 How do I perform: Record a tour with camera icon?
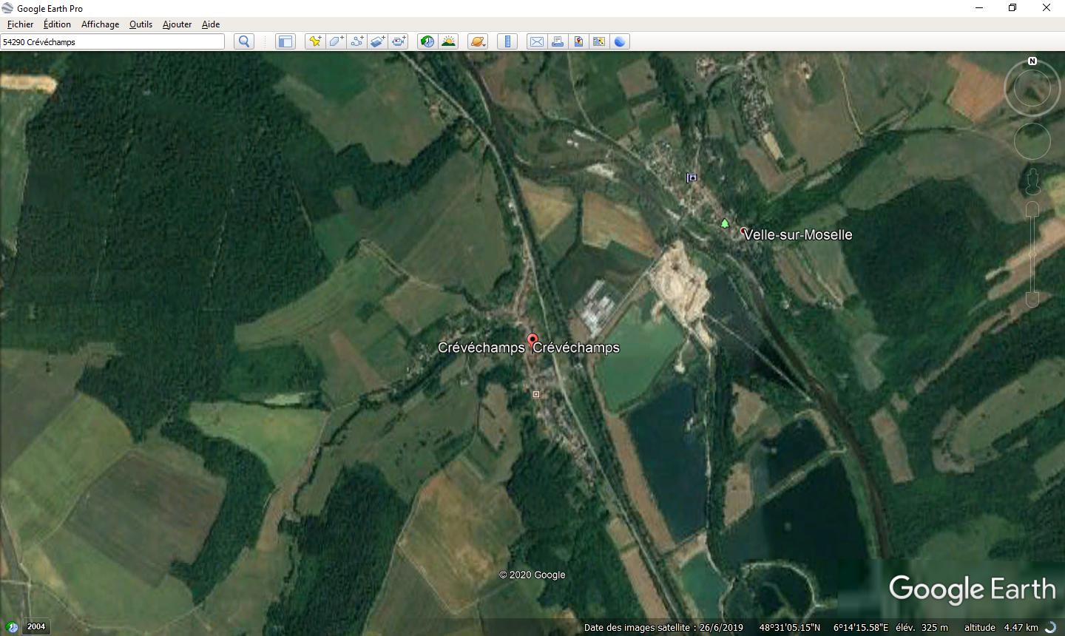pos(398,41)
